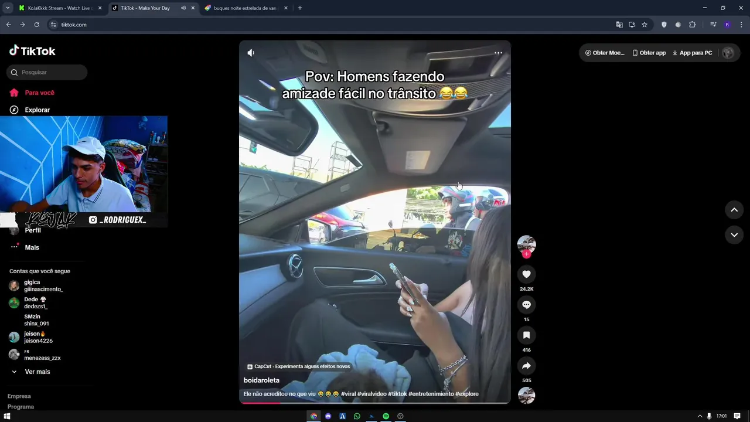Open Explorar compass icon in sidebar
750x422 pixels.
click(x=14, y=110)
